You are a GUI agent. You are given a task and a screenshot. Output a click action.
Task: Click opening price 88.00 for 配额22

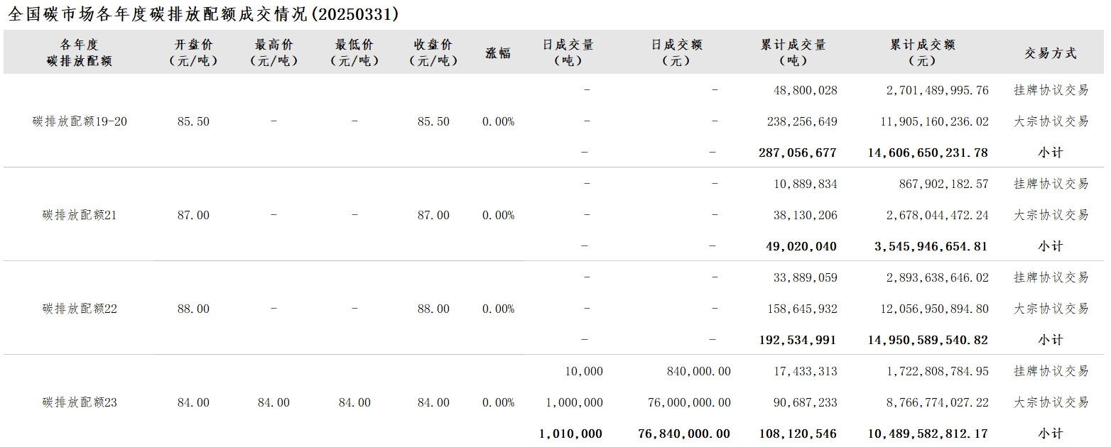[193, 309]
